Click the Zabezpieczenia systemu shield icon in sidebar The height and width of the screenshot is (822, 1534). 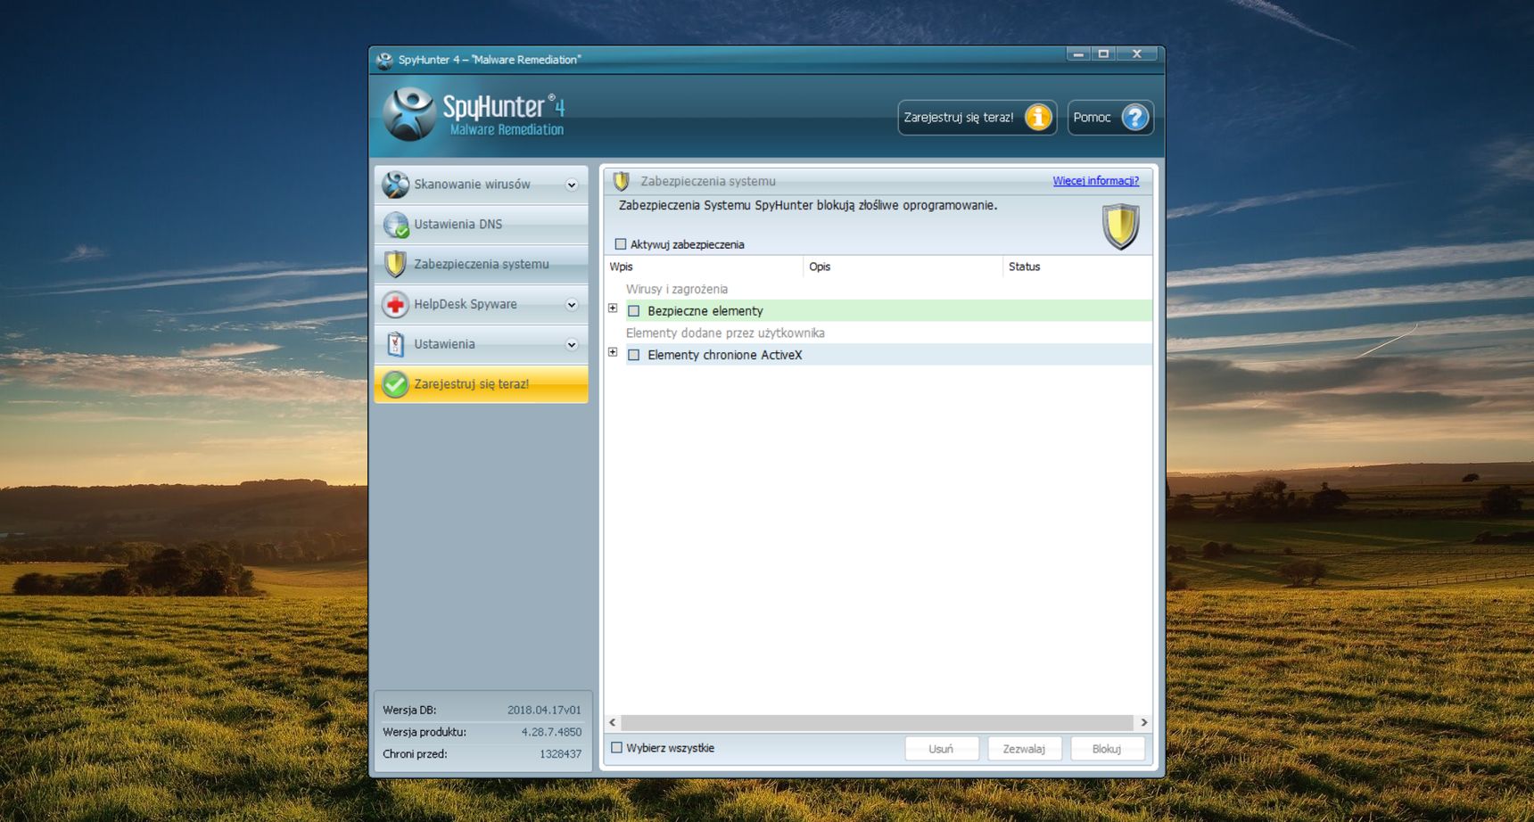pyautogui.click(x=395, y=265)
